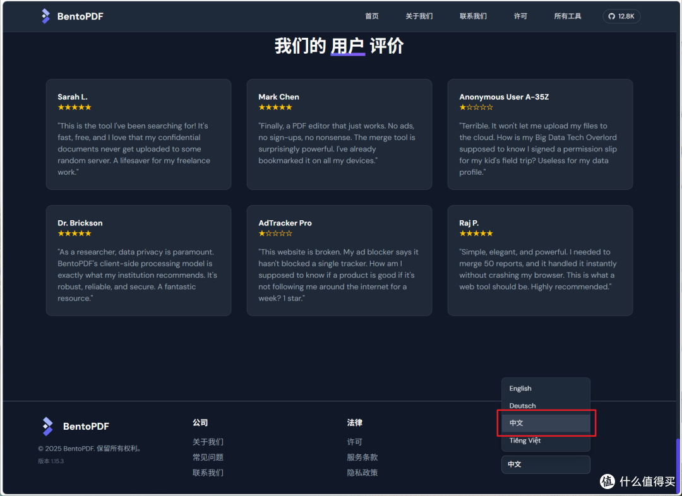Click the Anonymous User A-35Z reviewer name
Viewport: 682px width, 496px height.
click(x=504, y=97)
